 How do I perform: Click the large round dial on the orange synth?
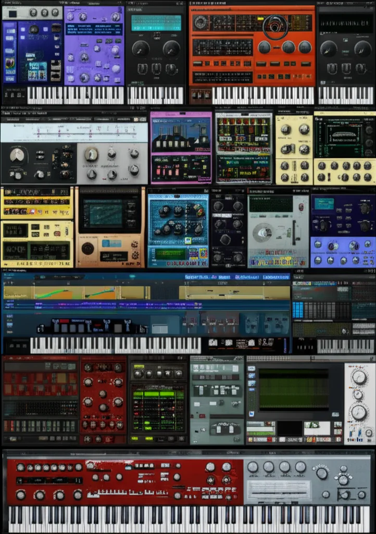[x=275, y=27]
